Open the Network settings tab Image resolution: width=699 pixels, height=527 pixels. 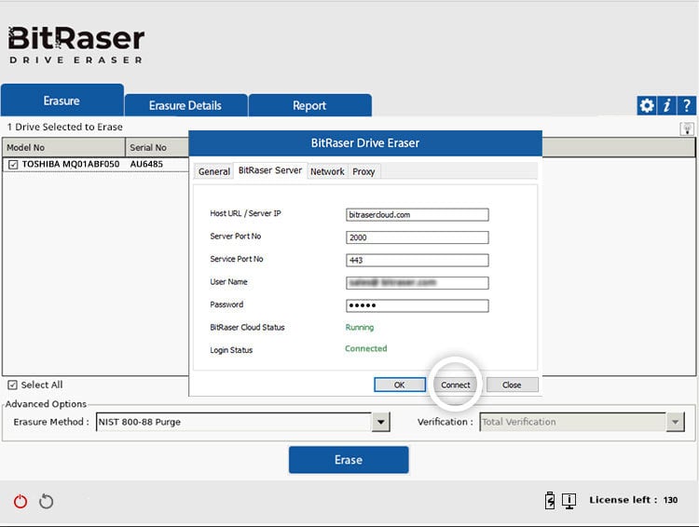pos(327,171)
